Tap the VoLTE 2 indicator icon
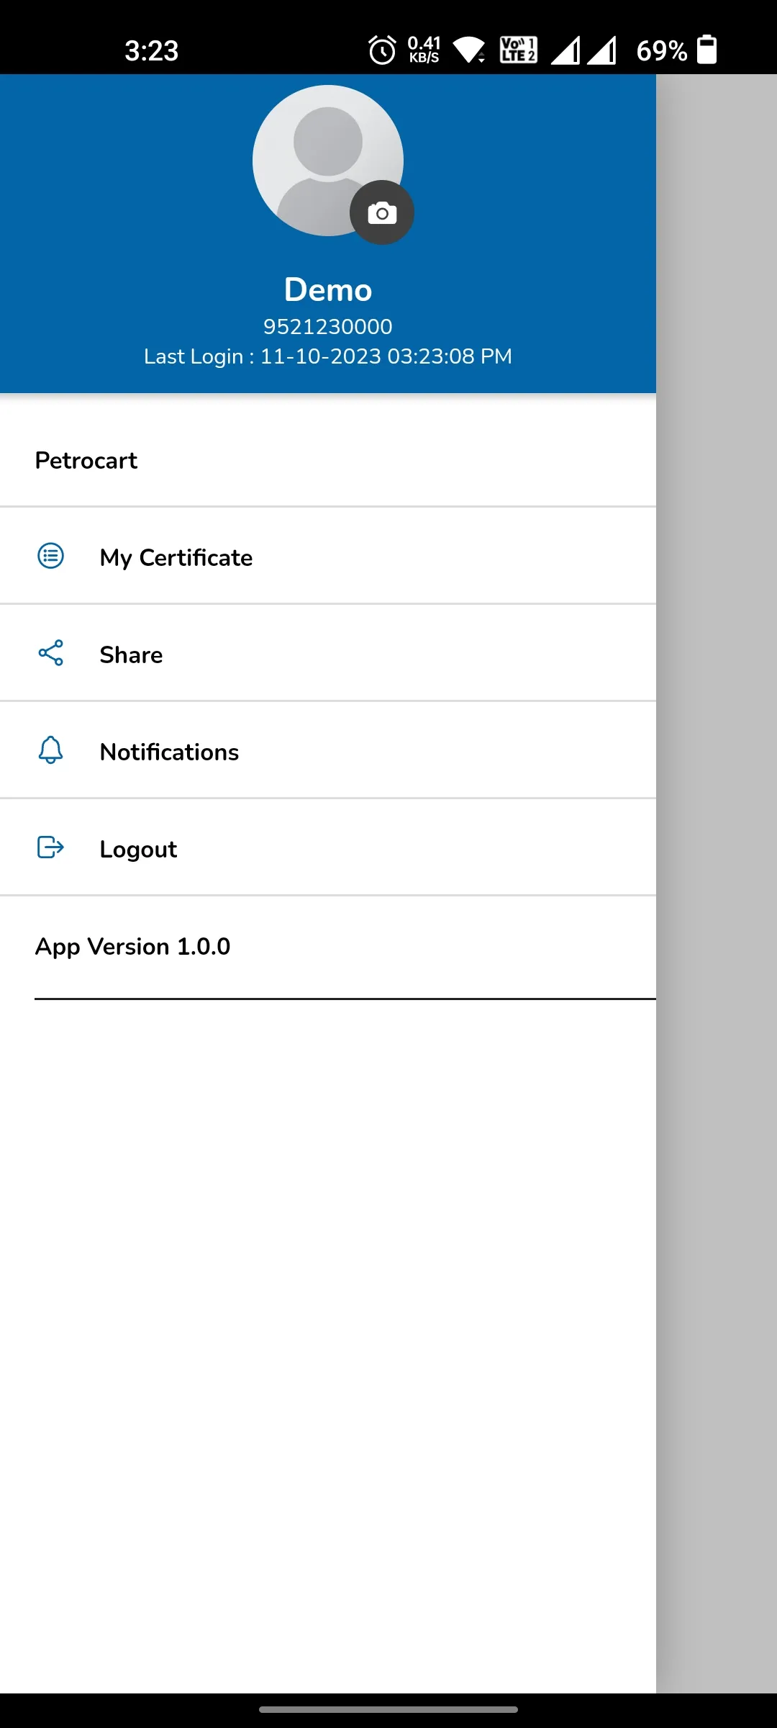Screen dimensions: 777x1728 tap(518, 50)
